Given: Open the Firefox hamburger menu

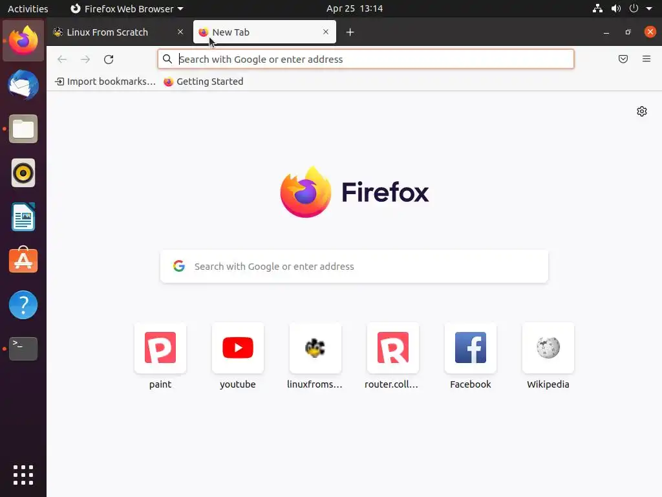Looking at the screenshot, I should 646,59.
